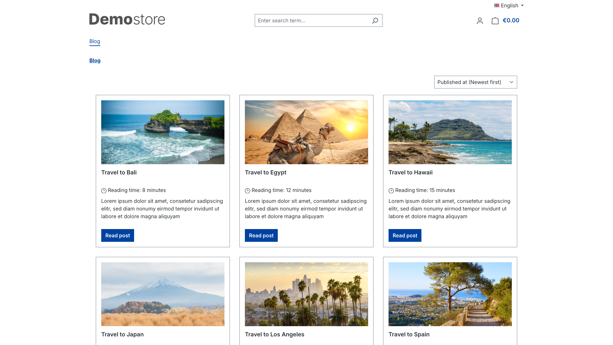Click the Lorem ipsum excerpt under Bali
The width and height of the screenshot is (613, 345).
162,209
